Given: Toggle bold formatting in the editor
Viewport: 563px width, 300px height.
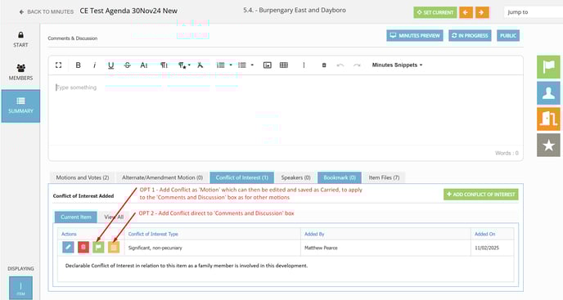Looking at the screenshot, I should [78, 65].
